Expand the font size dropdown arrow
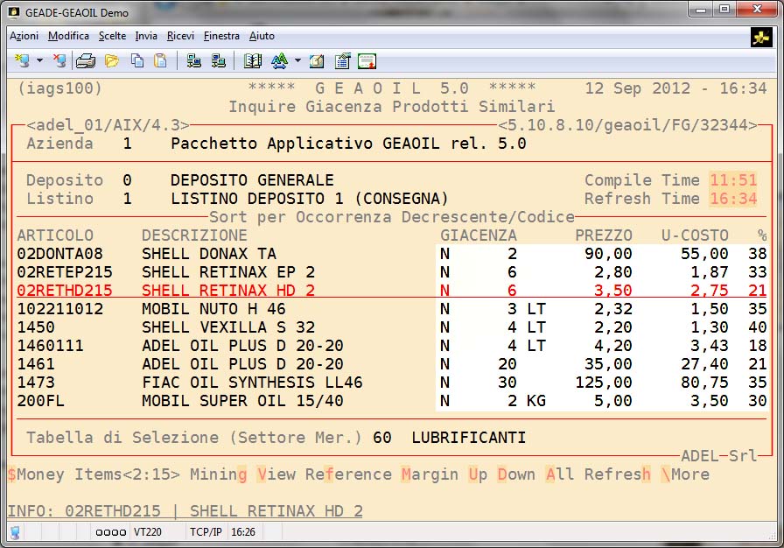This screenshot has height=548, width=784. click(x=297, y=61)
